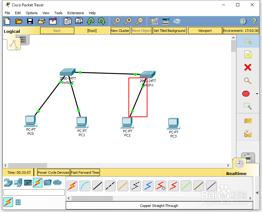Pick the Copper Straight-Through cable
This screenshot has width=262, height=212.
[98, 186]
